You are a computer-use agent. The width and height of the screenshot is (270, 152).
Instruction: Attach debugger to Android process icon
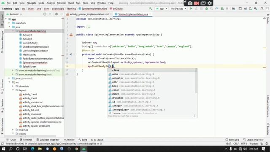coord(222,8)
